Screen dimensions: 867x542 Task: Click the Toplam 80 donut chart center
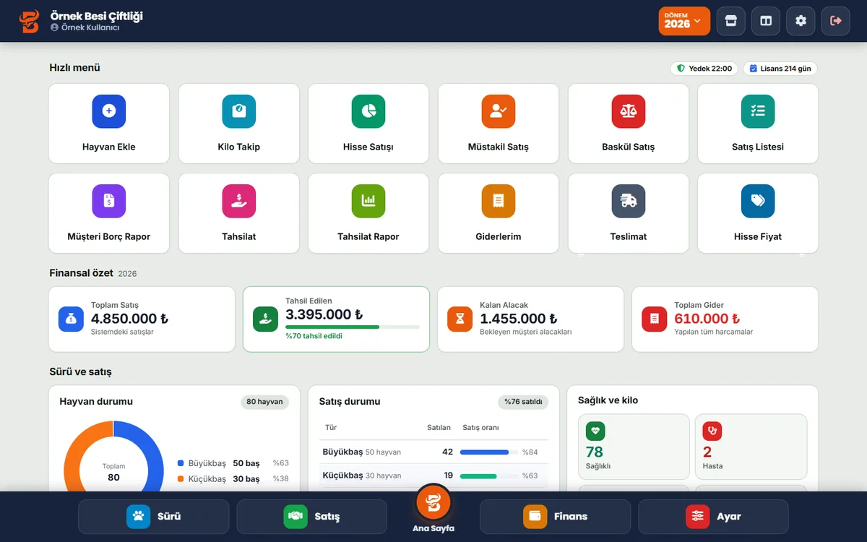113,473
